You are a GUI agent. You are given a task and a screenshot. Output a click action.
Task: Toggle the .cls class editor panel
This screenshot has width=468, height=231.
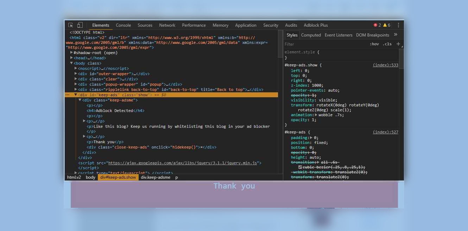pyautogui.click(x=387, y=44)
